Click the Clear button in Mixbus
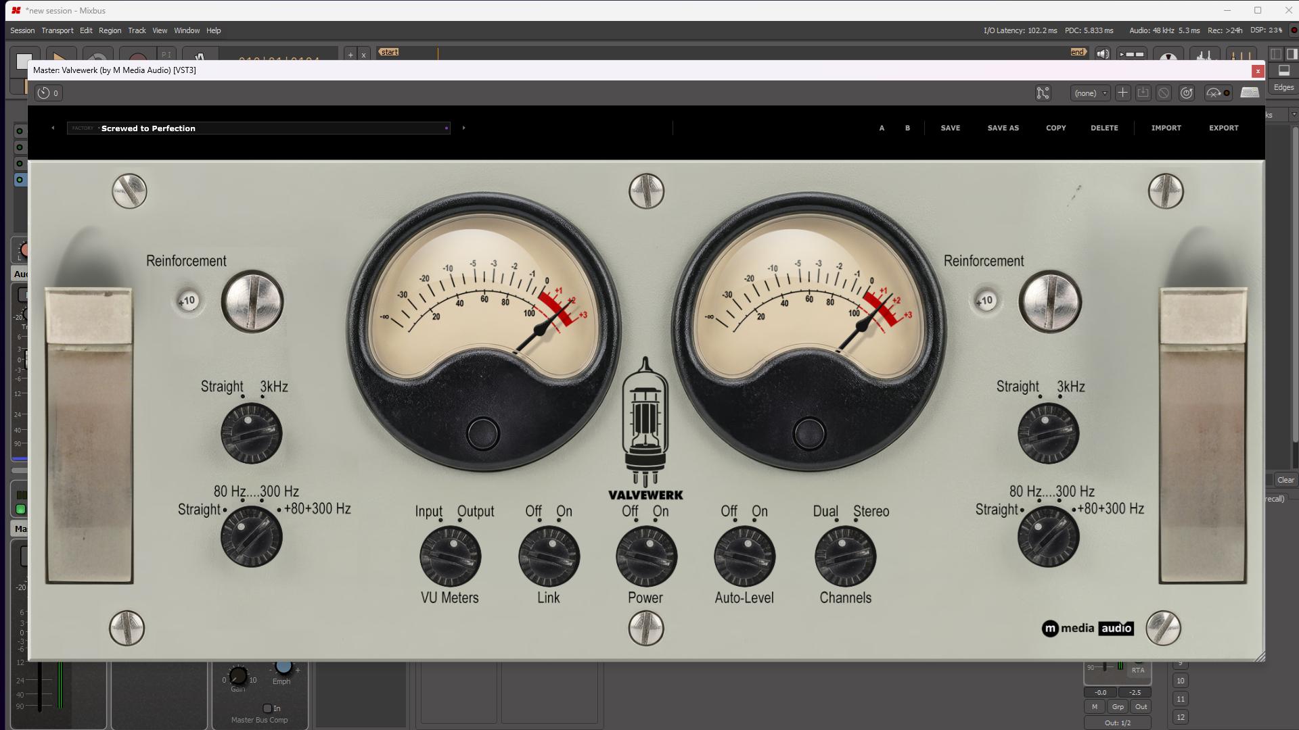This screenshot has height=730, width=1299. [1285, 480]
